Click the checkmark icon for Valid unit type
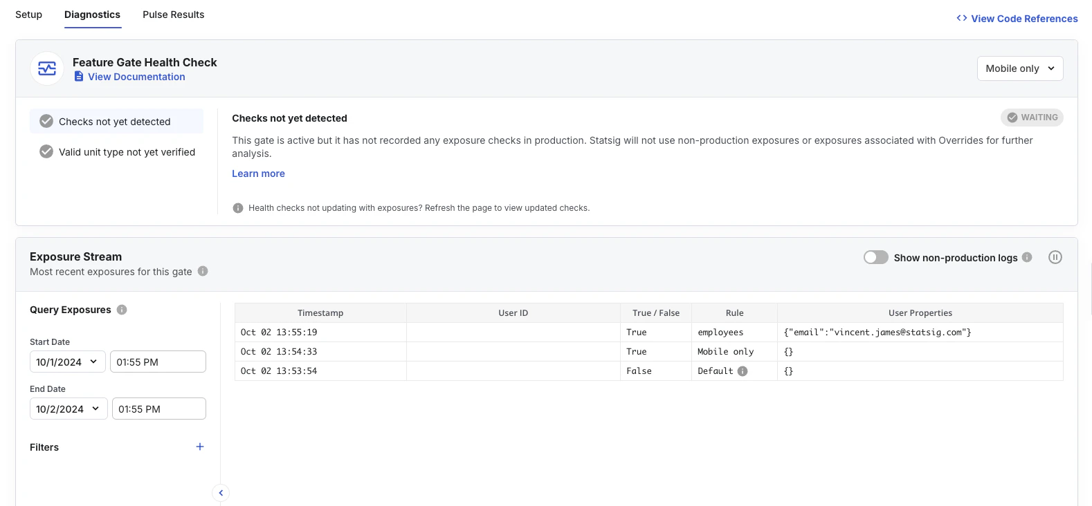The height and width of the screenshot is (506, 1092). click(46, 151)
